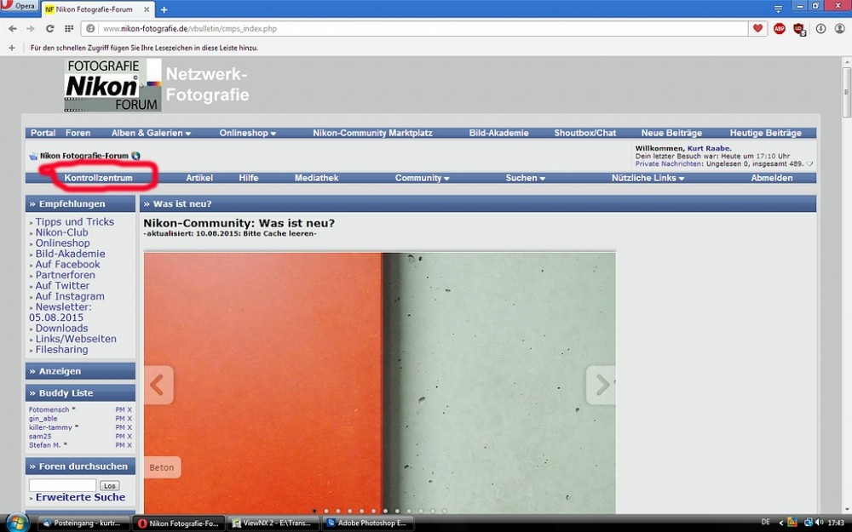Image resolution: width=852 pixels, height=532 pixels.
Task: Open the Mediathek
Action: click(316, 178)
